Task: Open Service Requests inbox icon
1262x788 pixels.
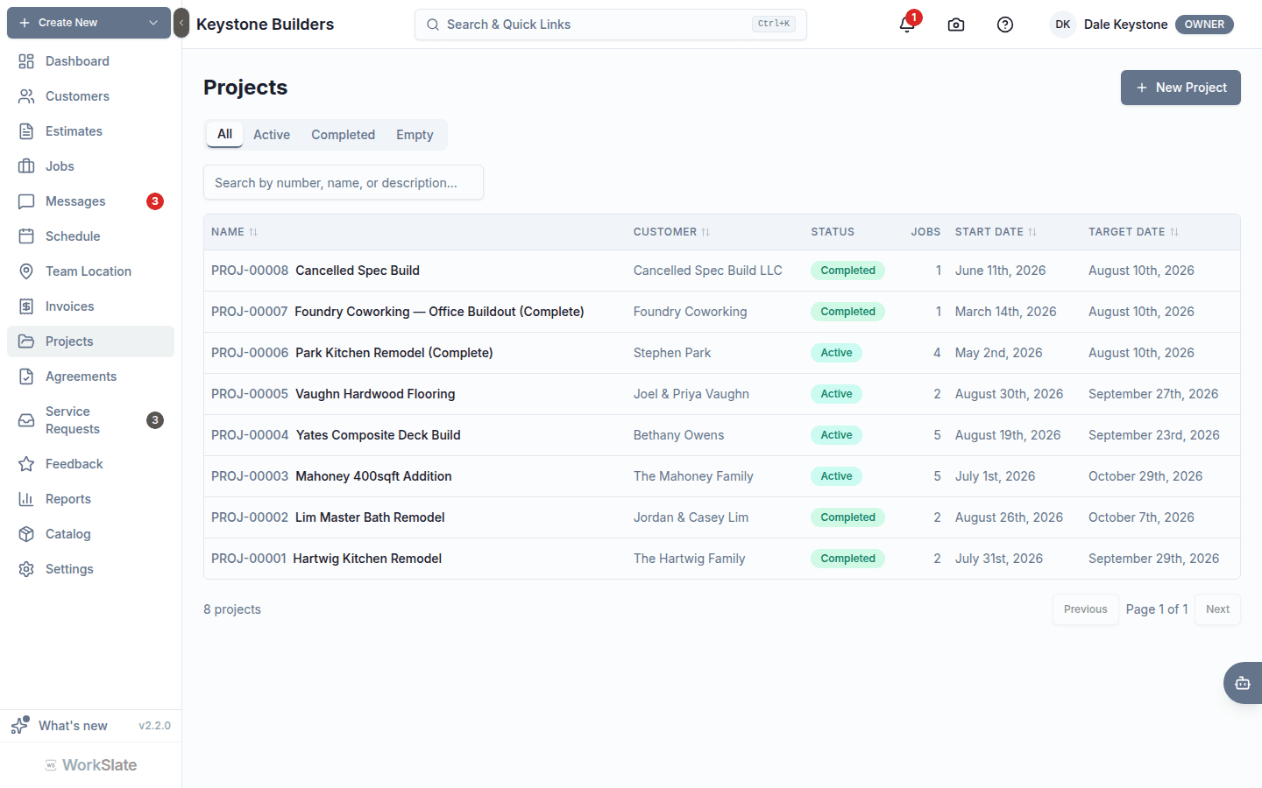Action: click(x=26, y=420)
